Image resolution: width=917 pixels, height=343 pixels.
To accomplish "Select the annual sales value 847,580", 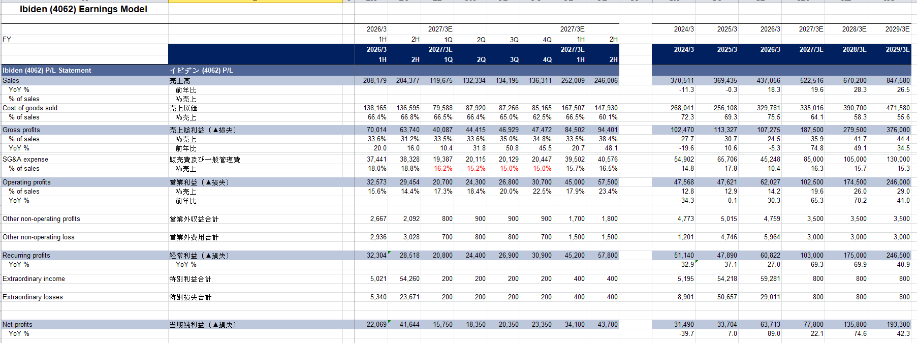I will 898,80.
